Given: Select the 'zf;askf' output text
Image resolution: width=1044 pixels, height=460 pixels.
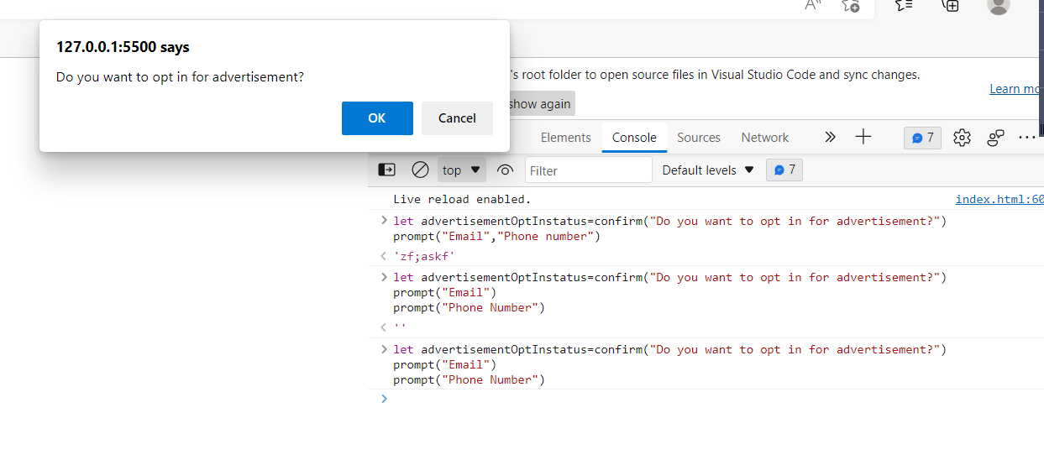Looking at the screenshot, I should pyautogui.click(x=423, y=255).
